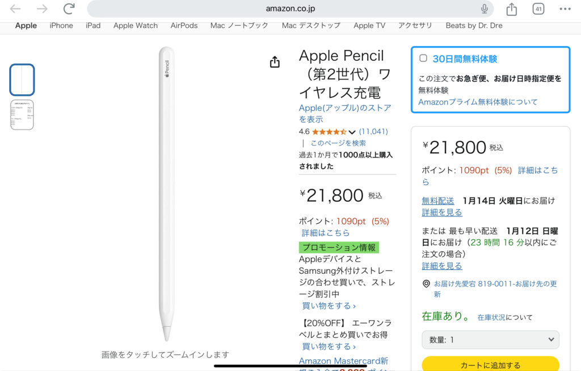This screenshot has width=581, height=371.
Task: Expand the 4.6 star rating chevron
Action: [352, 132]
